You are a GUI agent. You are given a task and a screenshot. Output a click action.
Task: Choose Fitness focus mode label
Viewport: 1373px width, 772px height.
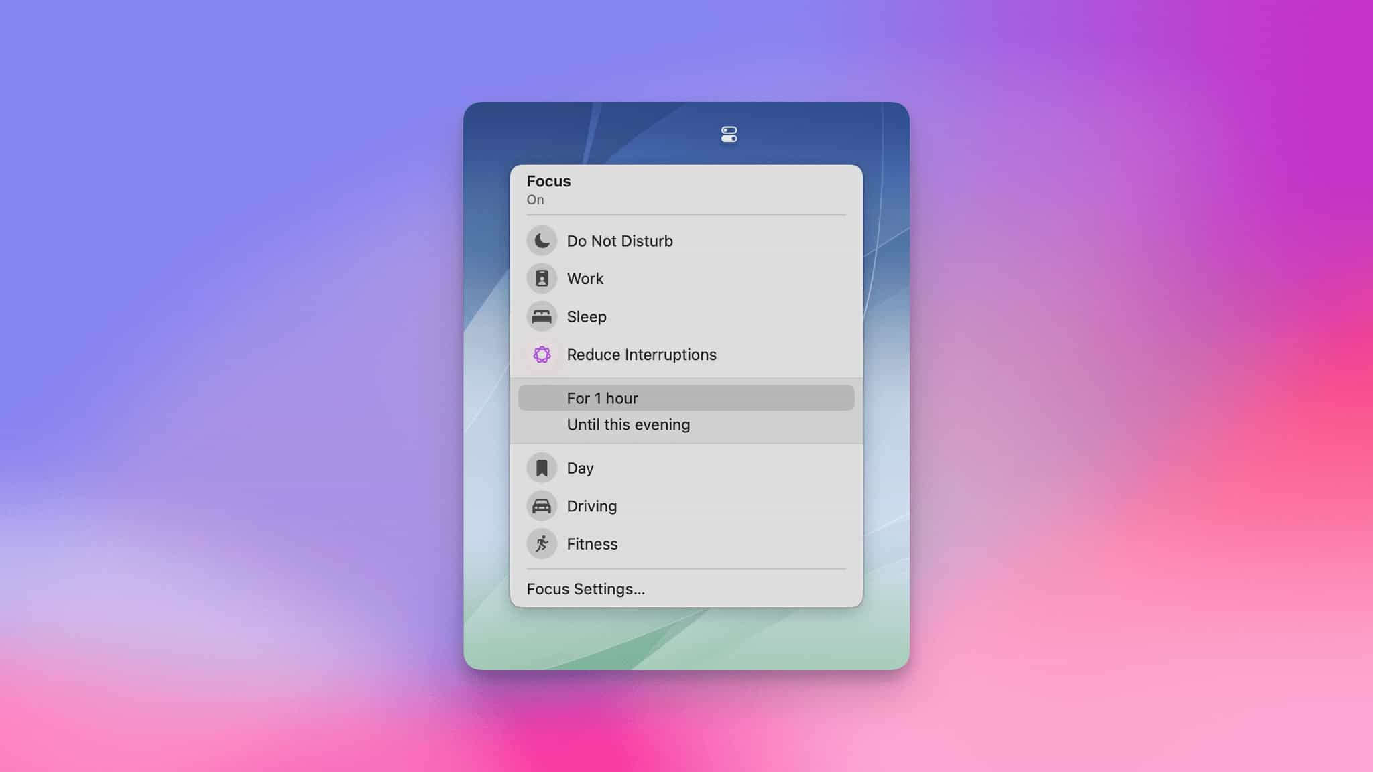tap(592, 543)
